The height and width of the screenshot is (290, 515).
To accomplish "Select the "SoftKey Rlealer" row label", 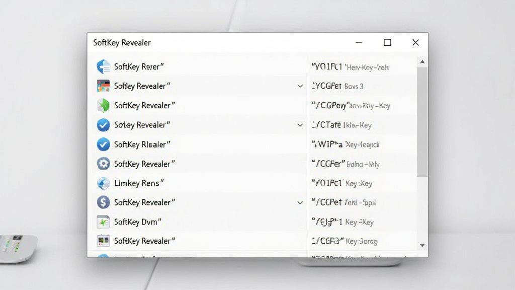I will (142, 144).
